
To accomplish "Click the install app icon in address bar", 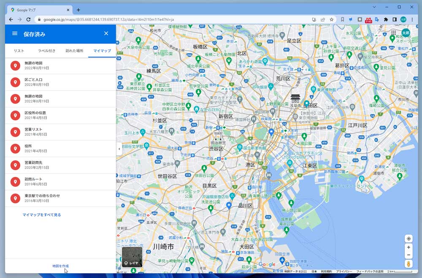I will point(314,19).
